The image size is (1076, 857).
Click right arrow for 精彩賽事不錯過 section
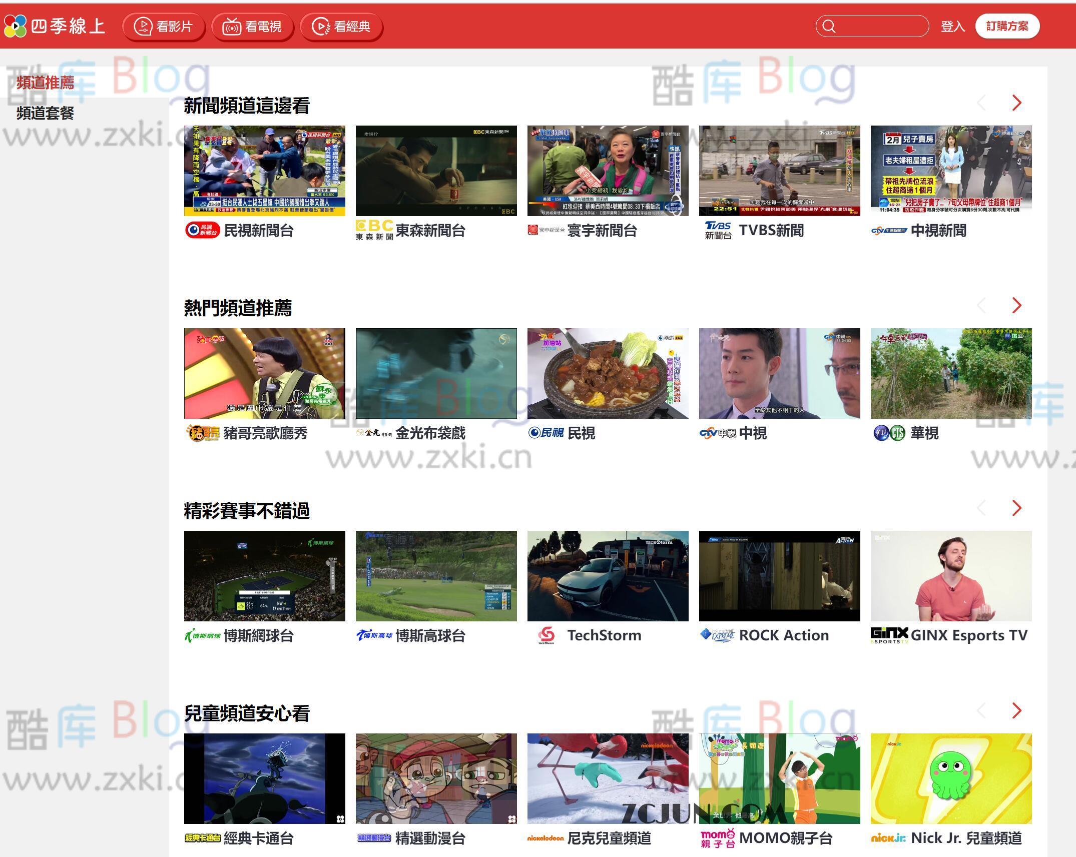pyautogui.click(x=1016, y=508)
